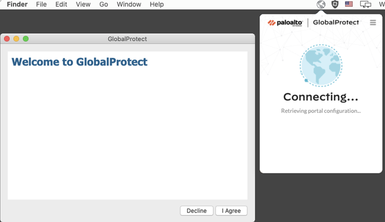The width and height of the screenshot is (385, 222).
Task: Click the large connecting globe graphic
Action: coord(321,65)
